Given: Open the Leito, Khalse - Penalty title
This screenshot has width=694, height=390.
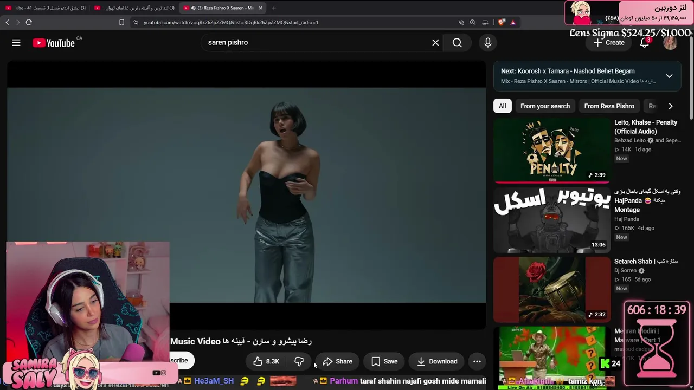Looking at the screenshot, I should click(646, 127).
